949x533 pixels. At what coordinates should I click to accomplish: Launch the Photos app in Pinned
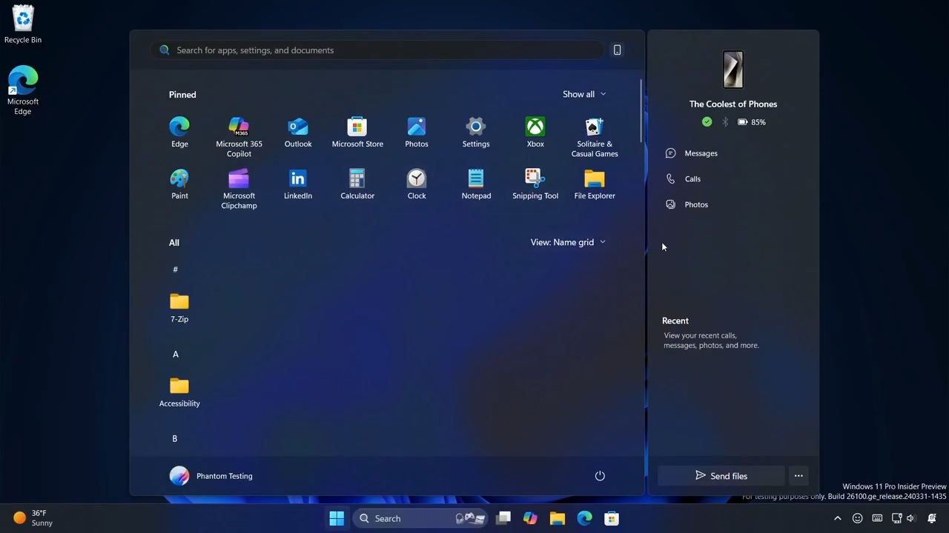click(417, 133)
